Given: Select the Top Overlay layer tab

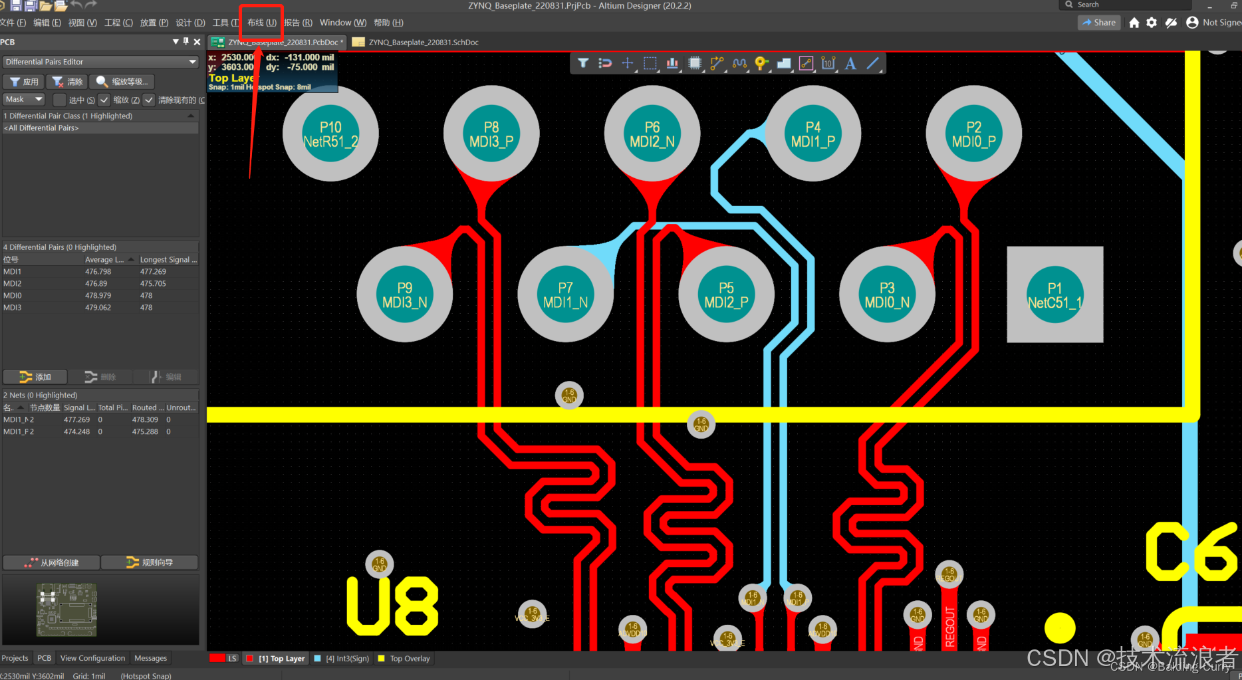Looking at the screenshot, I should [404, 659].
